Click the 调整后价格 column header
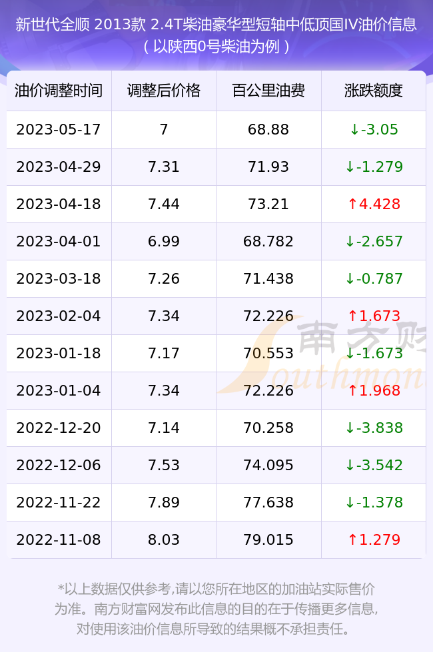This screenshot has height=666, width=433. click(x=164, y=91)
